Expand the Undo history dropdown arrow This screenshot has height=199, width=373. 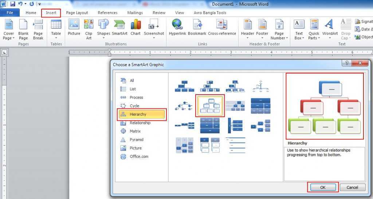tap(25, 4)
